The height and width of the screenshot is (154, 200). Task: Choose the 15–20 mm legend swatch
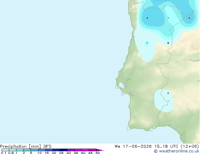(x=49, y=150)
